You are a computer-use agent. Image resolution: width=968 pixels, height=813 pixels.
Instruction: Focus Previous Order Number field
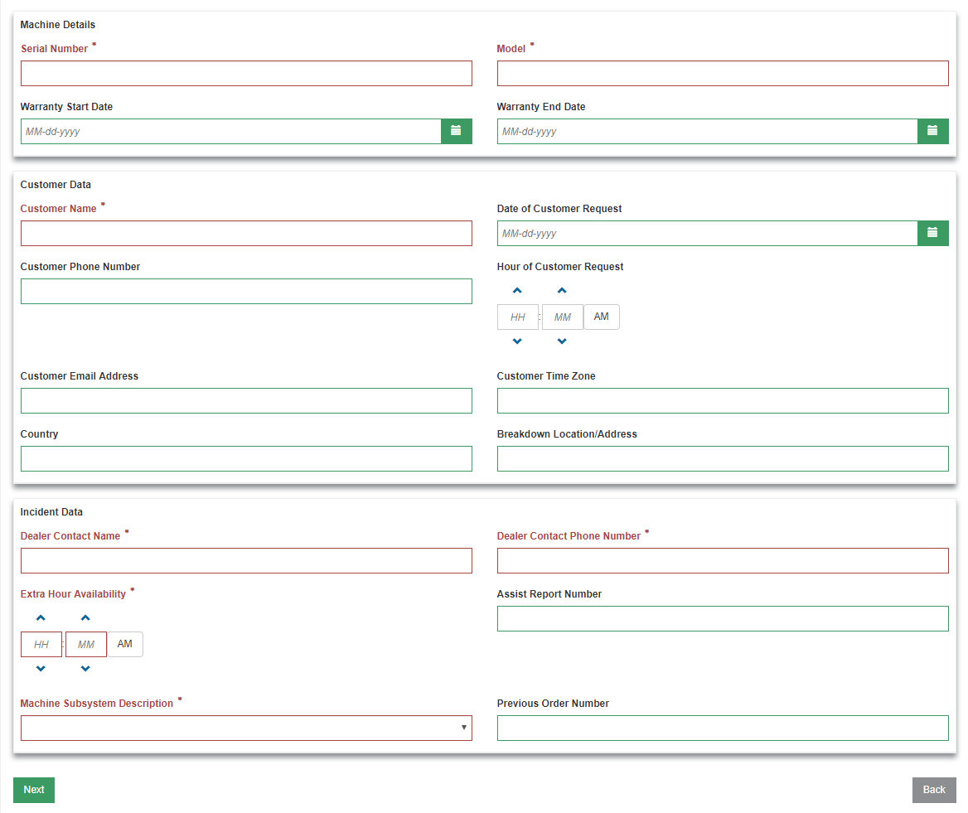tap(723, 728)
